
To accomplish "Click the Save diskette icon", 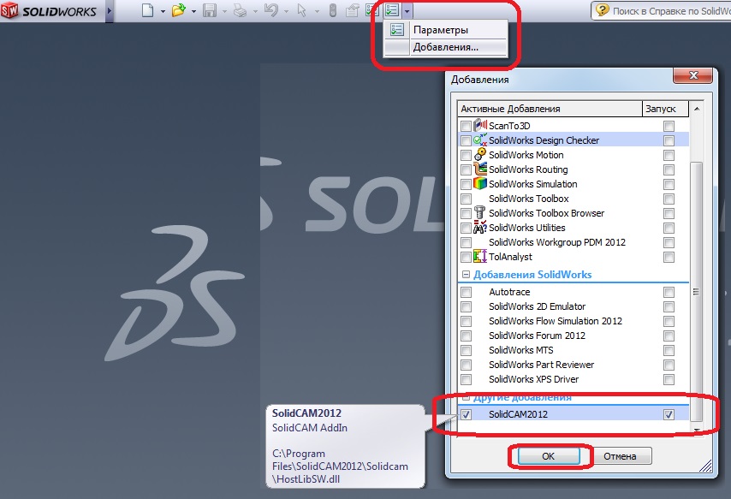I will [x=210, y=10].
